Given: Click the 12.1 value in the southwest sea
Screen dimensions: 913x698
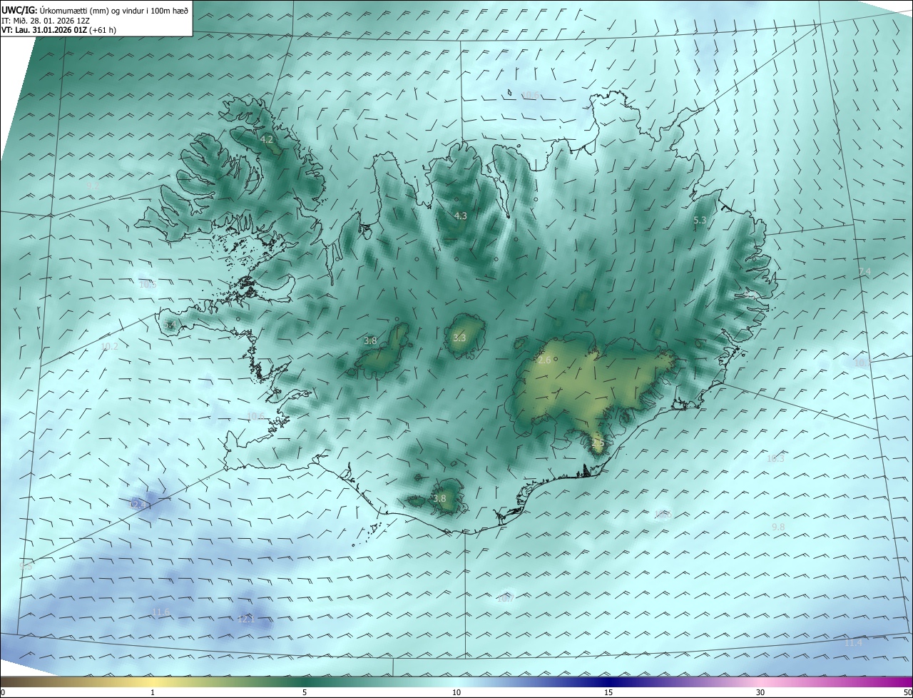Looking at the screenshot, I should tap(246, 619).
